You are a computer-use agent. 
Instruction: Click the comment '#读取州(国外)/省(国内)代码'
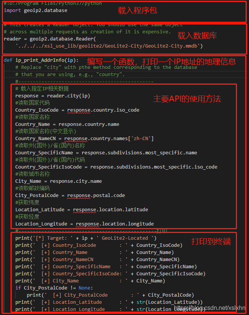pyautogui.click(x=50, y=160)
